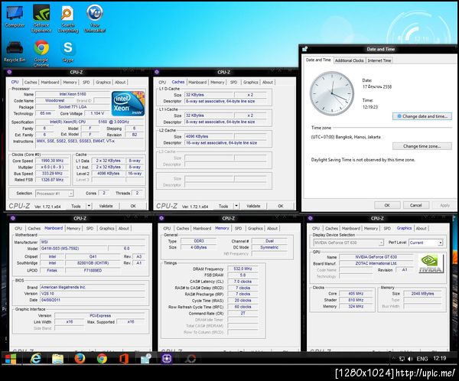Click Validate in CPU window
Image resolution: width=459 pixels, height=381 pixels.
(x=106, y=206)
